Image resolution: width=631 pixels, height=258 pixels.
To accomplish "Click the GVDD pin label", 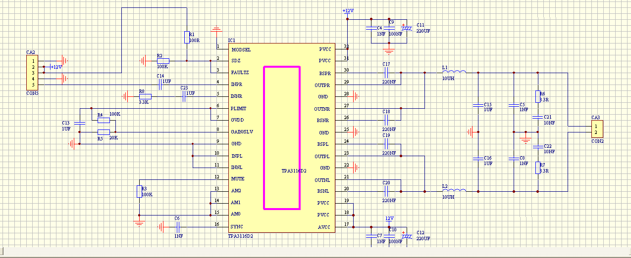I will coord(238,120).
